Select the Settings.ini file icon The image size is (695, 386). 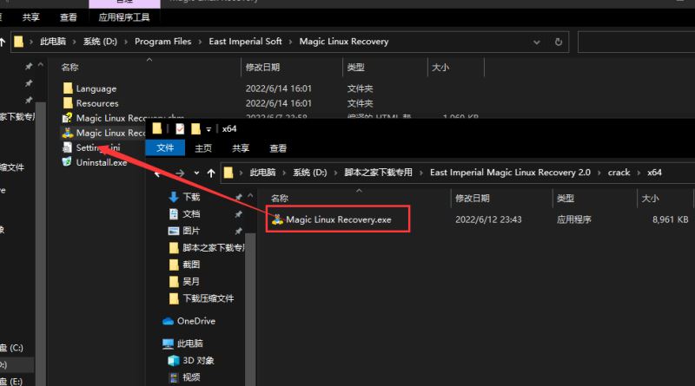tap(68, 147)
